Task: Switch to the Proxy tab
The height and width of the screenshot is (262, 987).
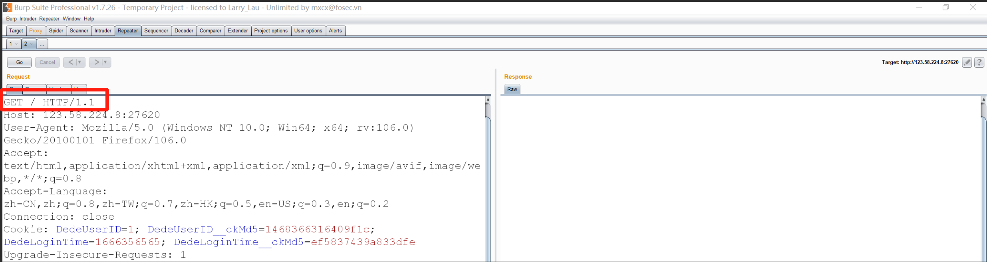Action: 36,31
